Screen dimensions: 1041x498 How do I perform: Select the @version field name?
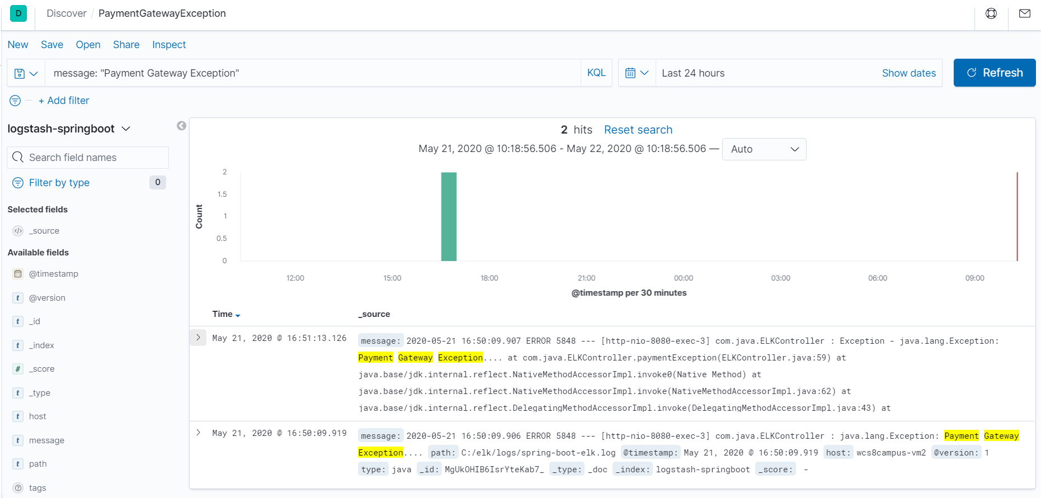[x=47, y=298]
